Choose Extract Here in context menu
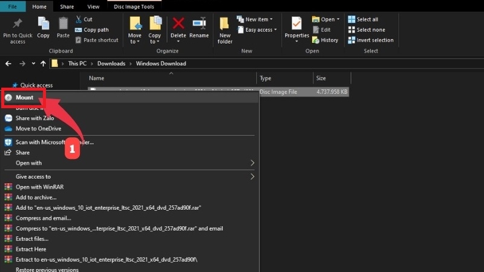Image resolution: width=484 pixels, height=272 pixels. point(31,249)
